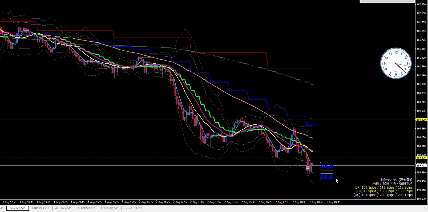Click the [JP] 169.3pips volatility line
The image size is (428, 212).
tap(383, 187)
